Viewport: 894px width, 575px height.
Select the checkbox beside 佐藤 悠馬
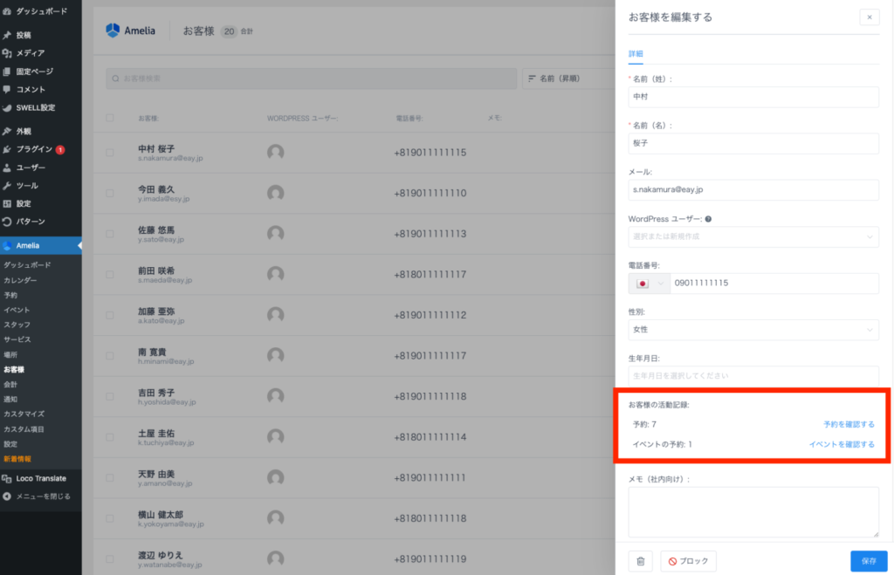110,233
